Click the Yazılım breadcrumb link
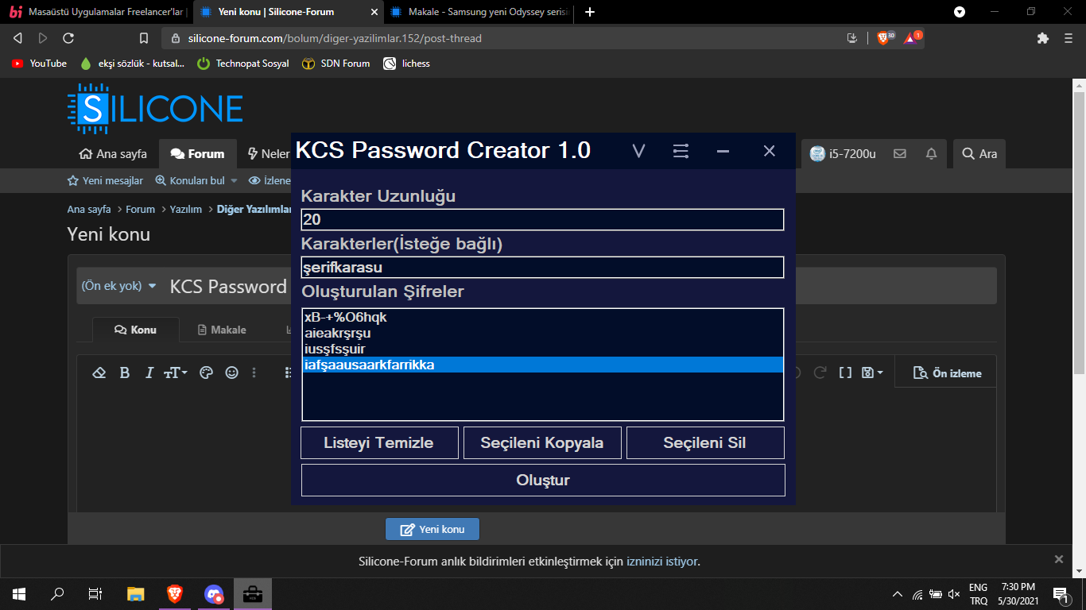 (185, 210)
